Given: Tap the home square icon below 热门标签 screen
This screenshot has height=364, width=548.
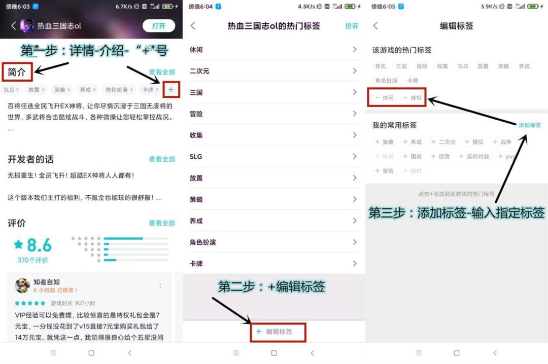Looking at the screenshot, I should [274, 353].
